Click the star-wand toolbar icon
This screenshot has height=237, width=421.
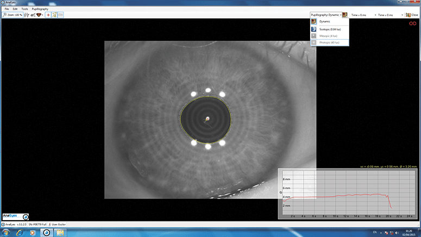[x=54, y=15]
